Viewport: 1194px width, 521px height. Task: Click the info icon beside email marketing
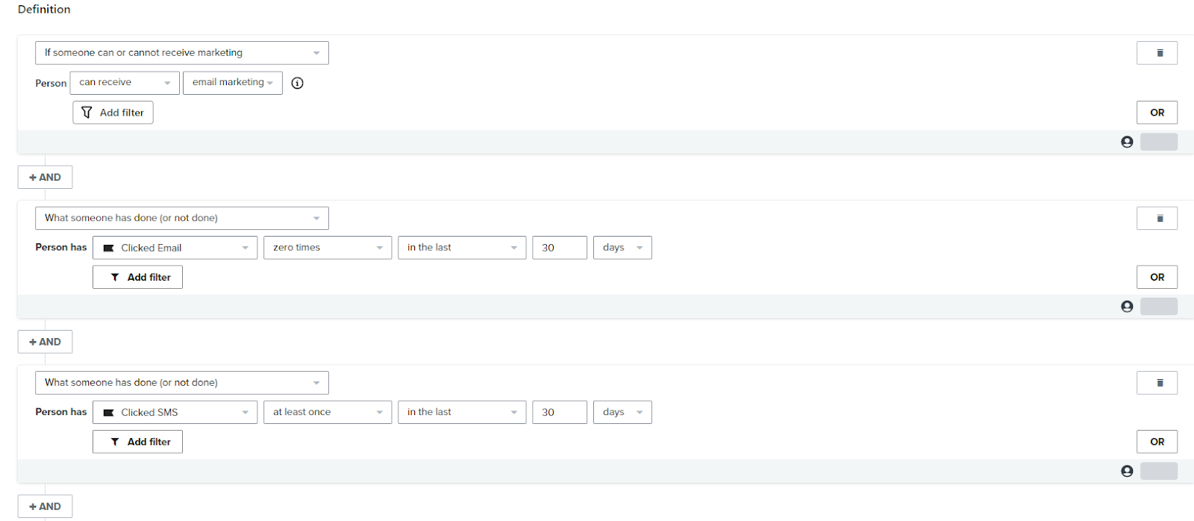pos(297,83)
